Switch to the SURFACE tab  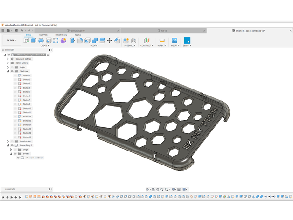43,35
